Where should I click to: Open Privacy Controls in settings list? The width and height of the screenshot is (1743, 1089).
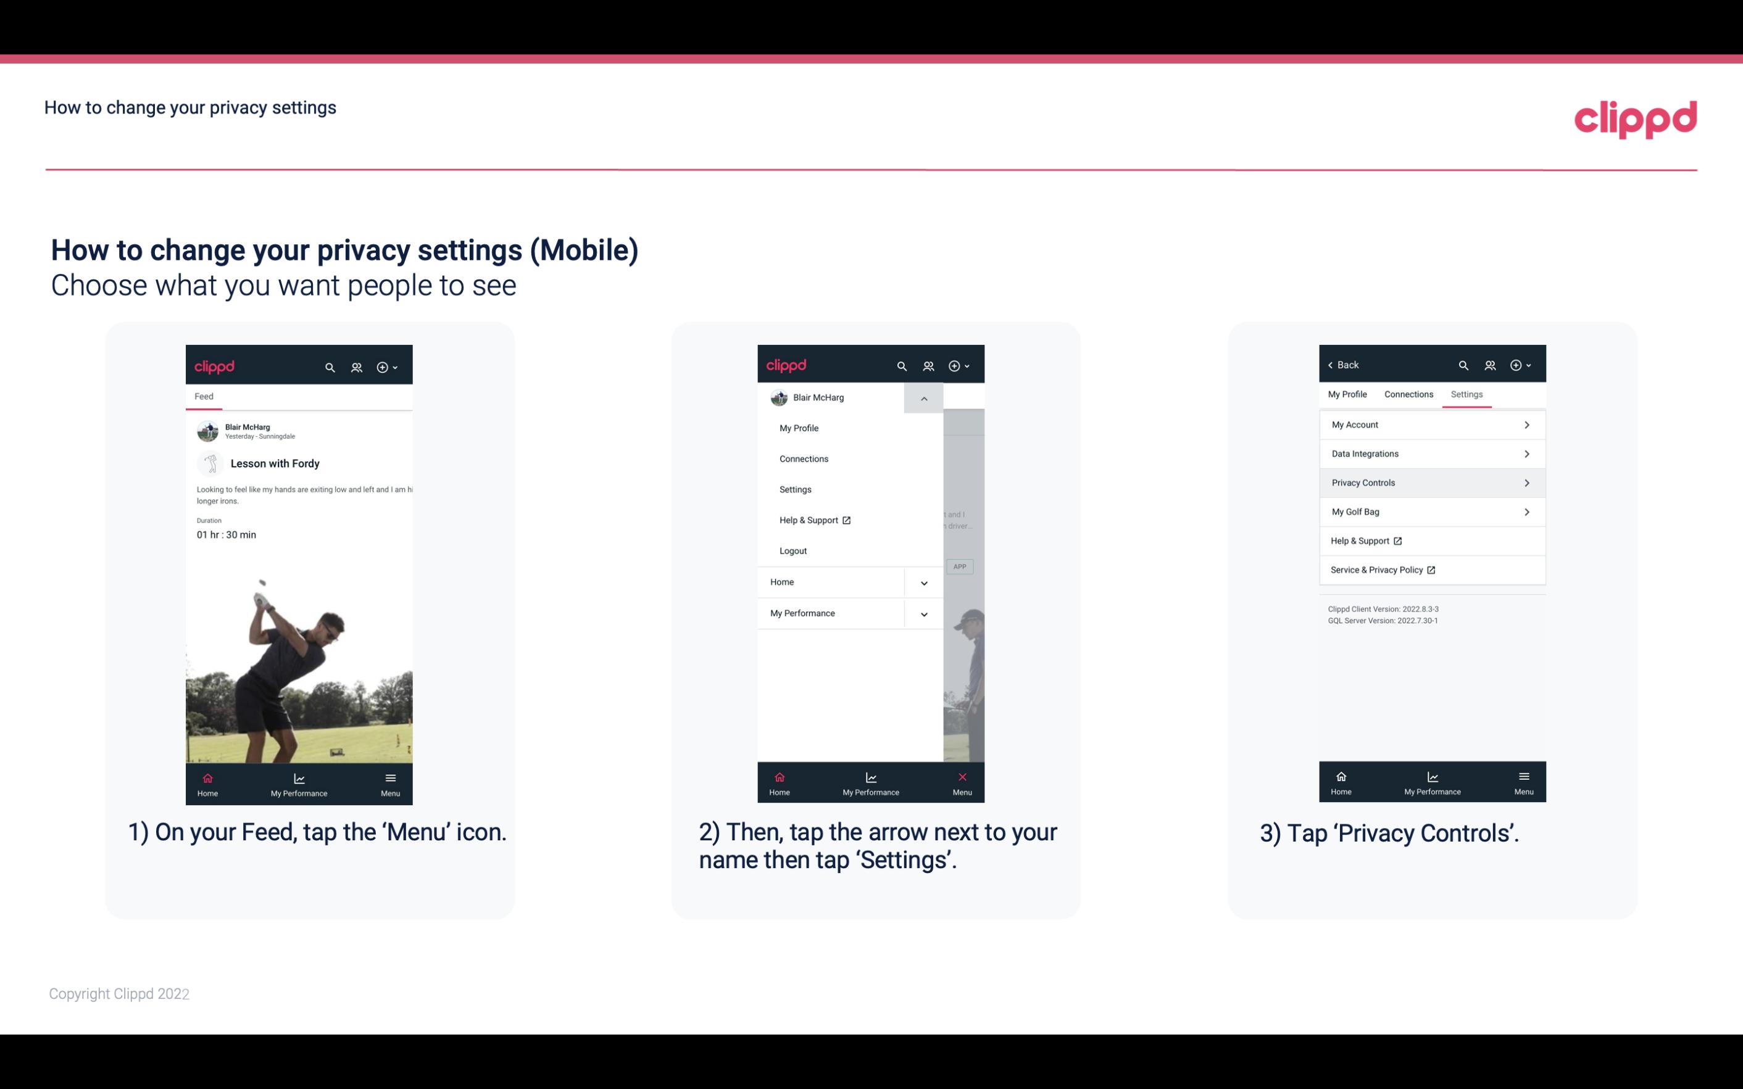(x=1431, y=482)
